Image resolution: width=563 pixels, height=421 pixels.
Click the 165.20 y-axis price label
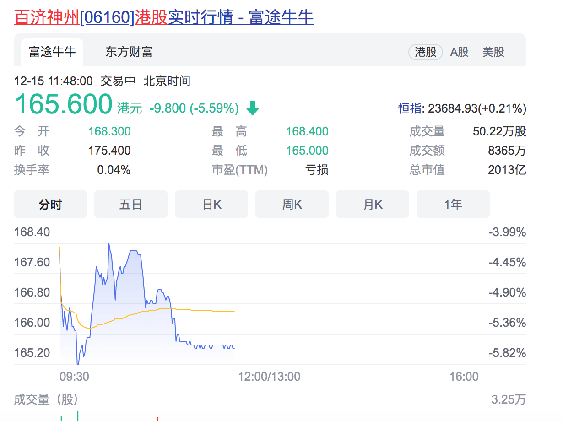(x=32, y=353)
